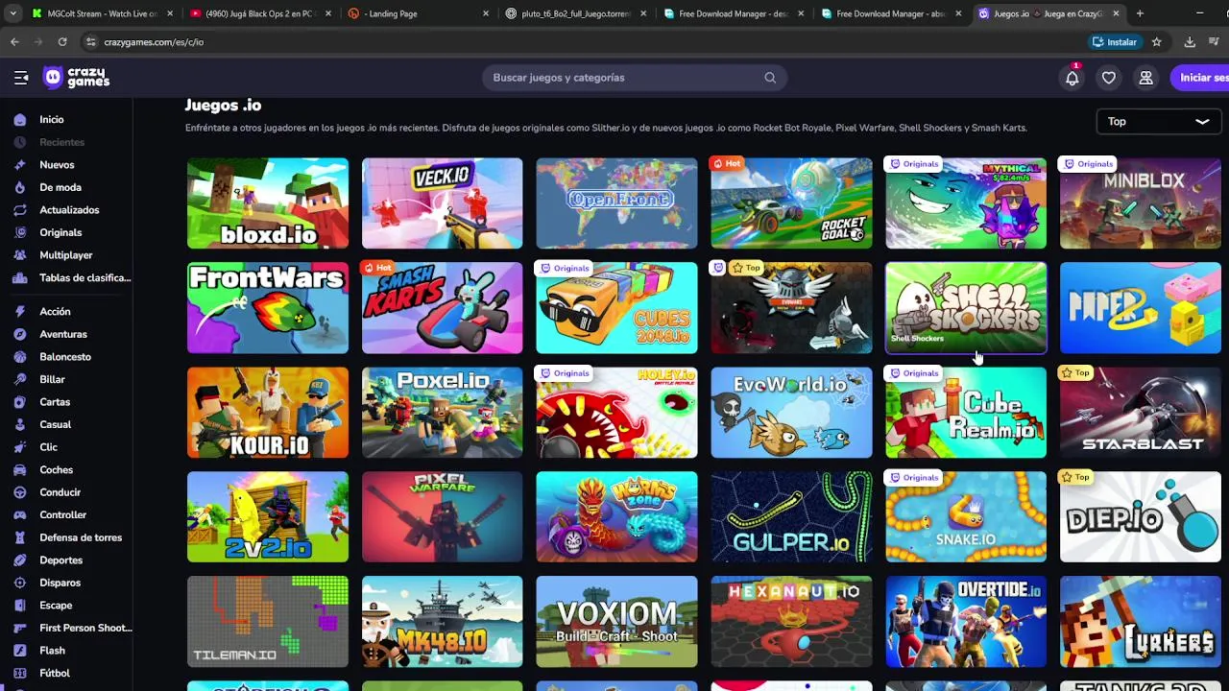Open the GULPER.io game thumbnail
Image resolution: width=1229 pixels, height=691 pixels.
click(791, 517)
